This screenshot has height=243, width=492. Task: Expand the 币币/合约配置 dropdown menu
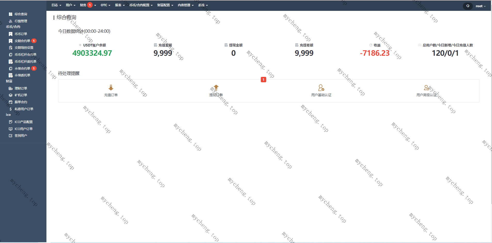tap(141, 5)
